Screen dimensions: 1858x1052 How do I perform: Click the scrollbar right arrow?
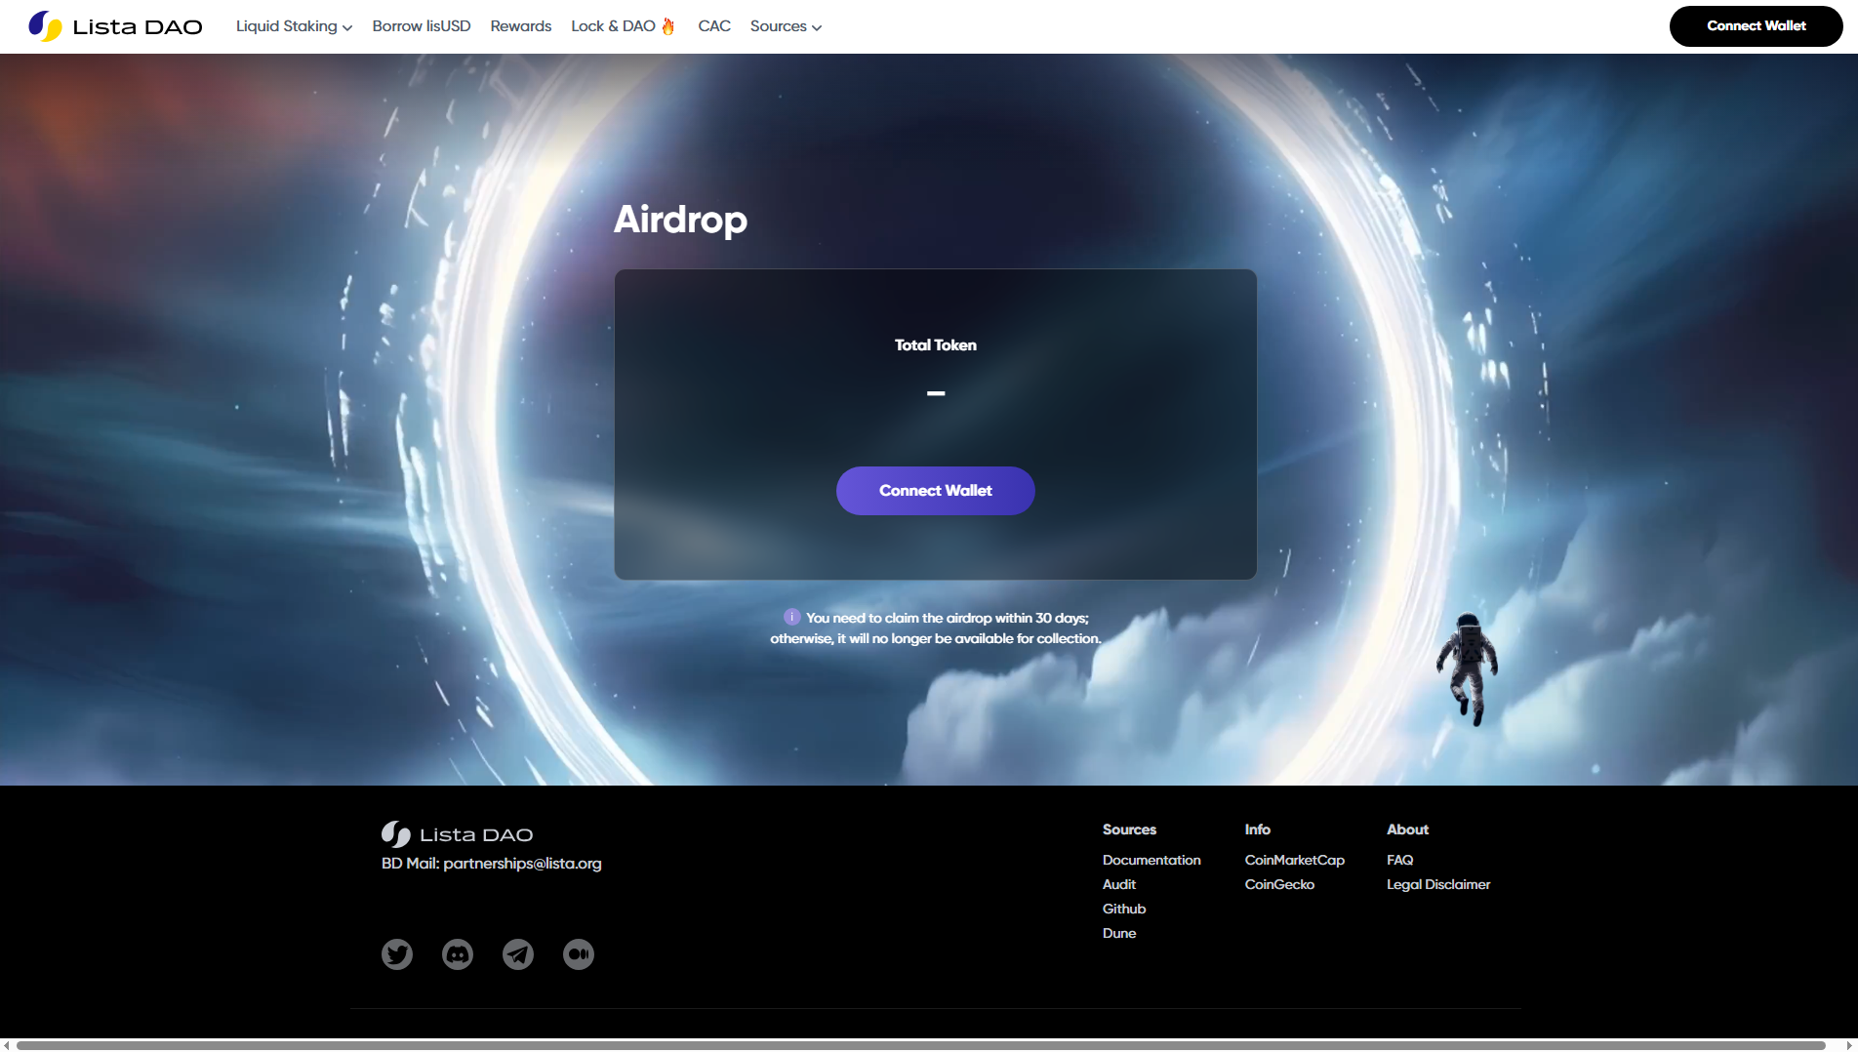click(1849, 1045)
